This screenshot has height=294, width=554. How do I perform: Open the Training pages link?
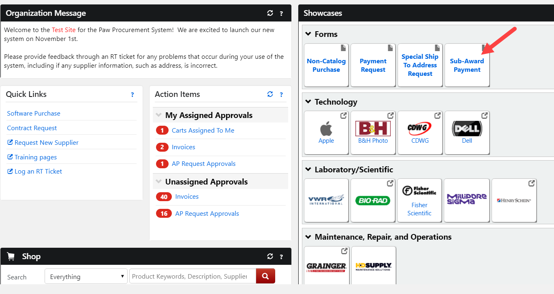[36, 157]
